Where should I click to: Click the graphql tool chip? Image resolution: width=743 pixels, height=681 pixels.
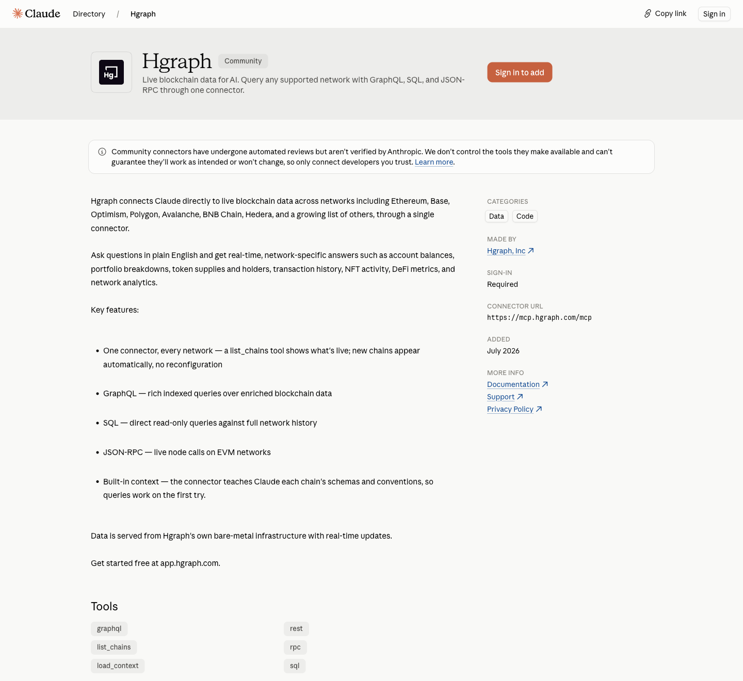pyautogui.click(x=109, y=628)
